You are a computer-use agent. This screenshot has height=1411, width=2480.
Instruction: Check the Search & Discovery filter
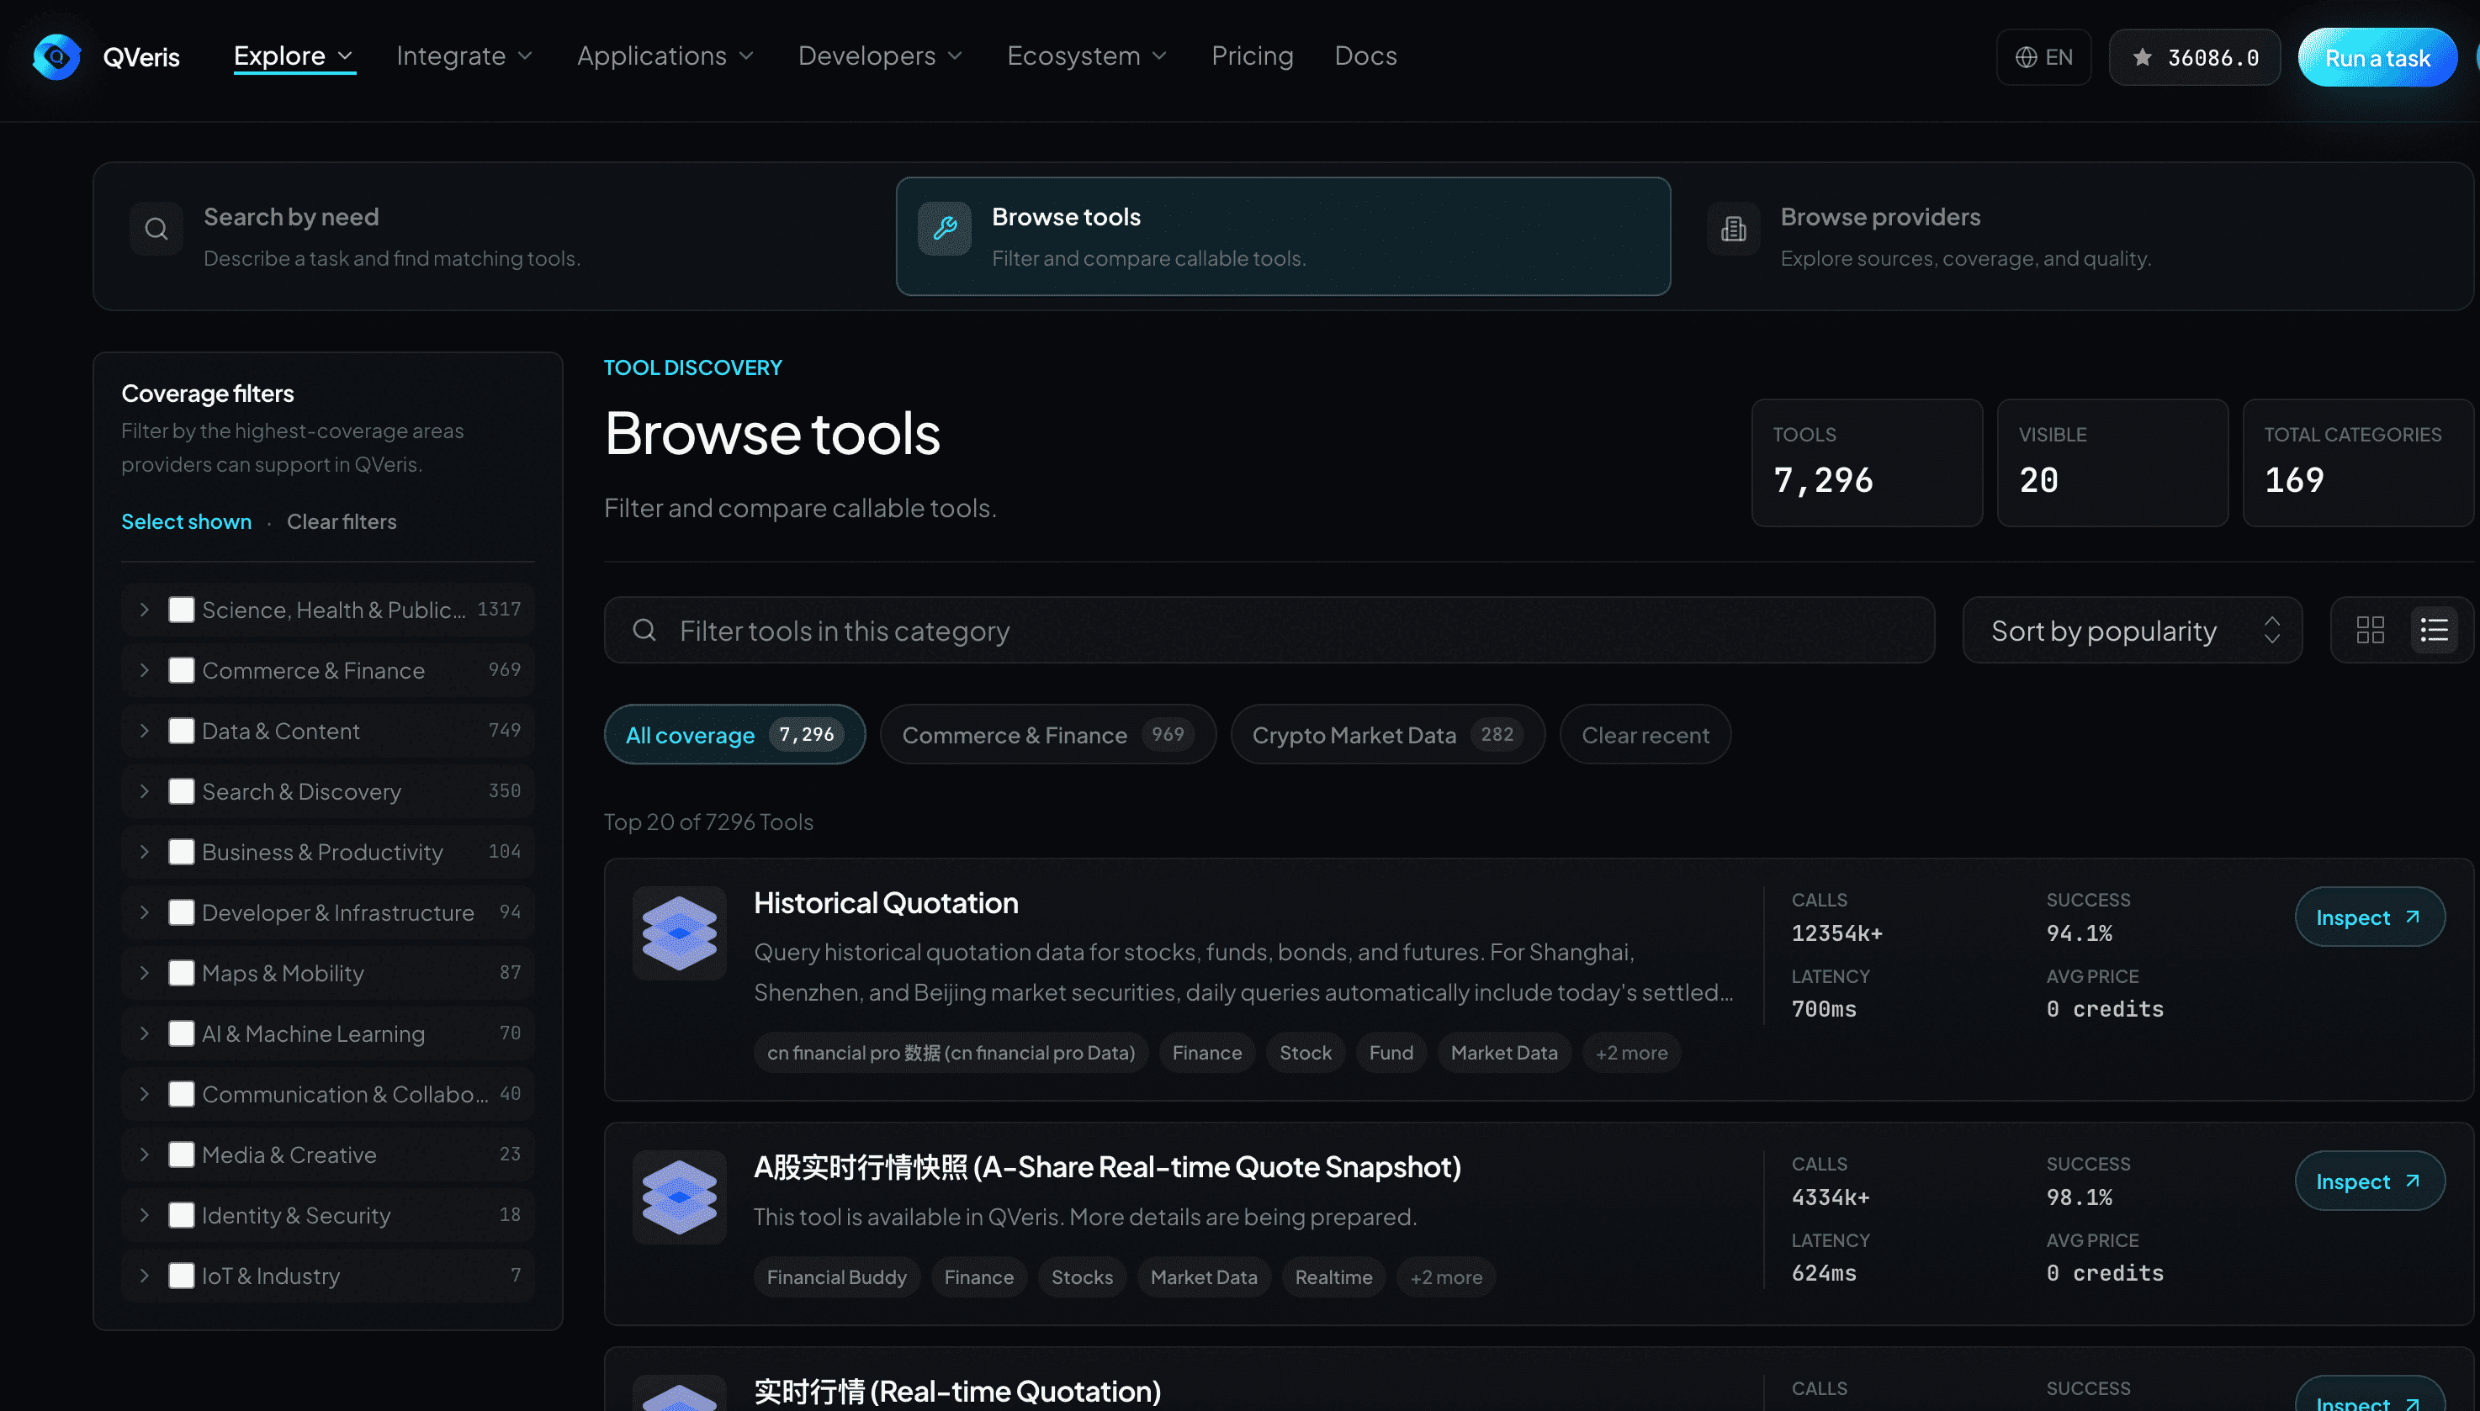click(x=182, y=792)
